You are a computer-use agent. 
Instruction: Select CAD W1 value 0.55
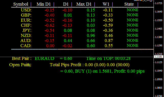[109, 46]
